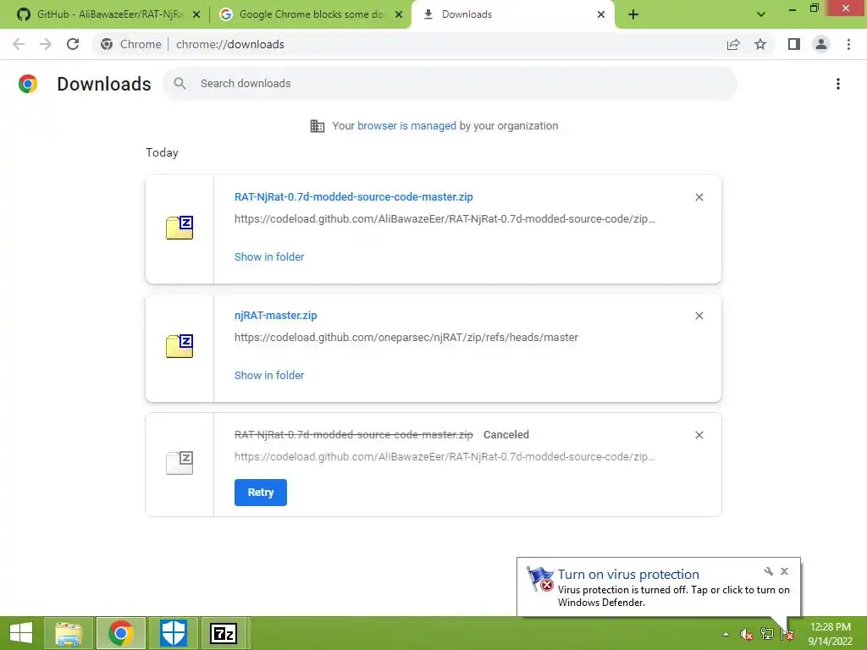
Task: Click the Chrome taskbar icon
Action: pyautogui.click(x=121, y=633)
